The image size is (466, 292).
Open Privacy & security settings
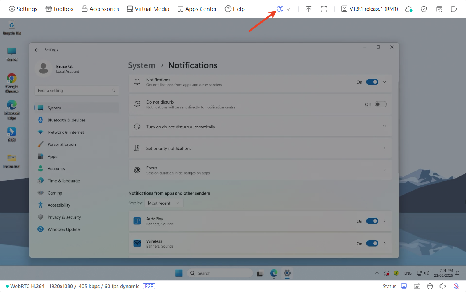pyautogui.click(x=77, y=217)
